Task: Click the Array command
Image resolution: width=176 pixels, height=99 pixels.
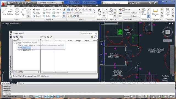Action: coord(56,16)
